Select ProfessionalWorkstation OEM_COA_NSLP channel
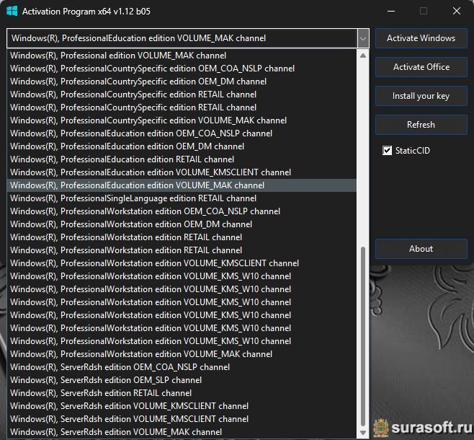The width and height of the screenshot is (474, 440). (182, 211)
